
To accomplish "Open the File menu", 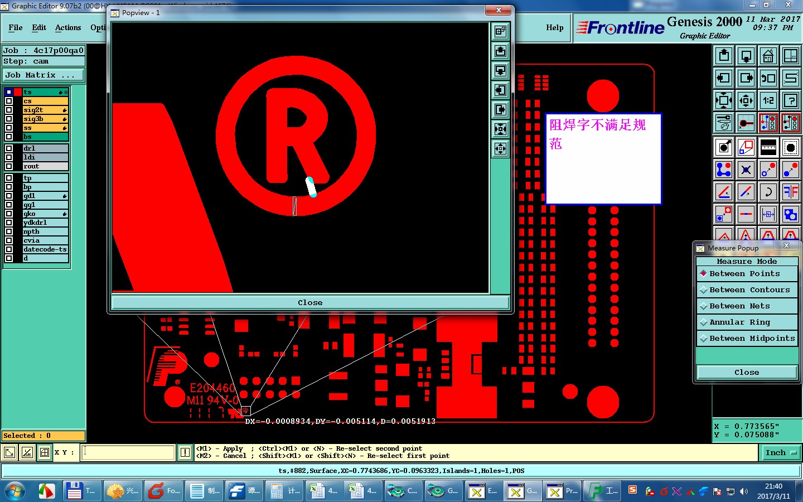I will pyautogui.click(x=16, y=28).
